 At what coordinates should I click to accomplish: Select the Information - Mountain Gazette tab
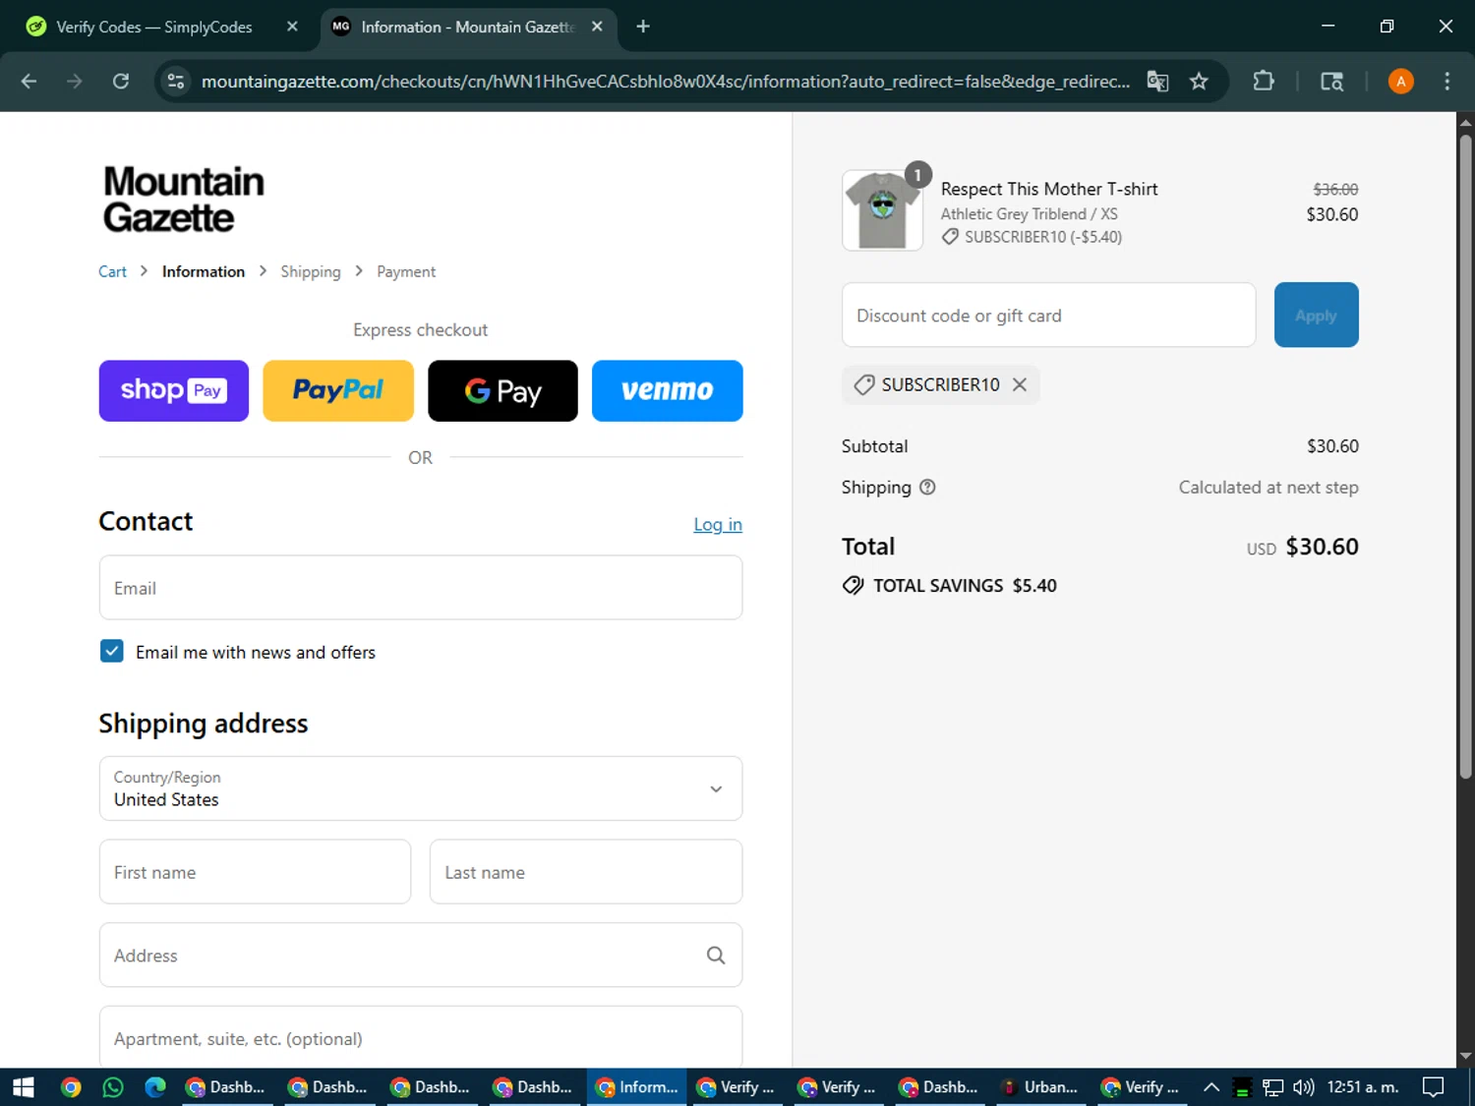pyautogui.click(x=467, y=27)
